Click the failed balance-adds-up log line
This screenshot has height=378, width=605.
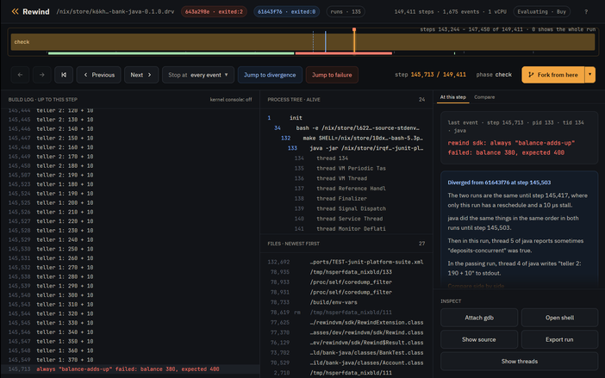pos(130,369)
